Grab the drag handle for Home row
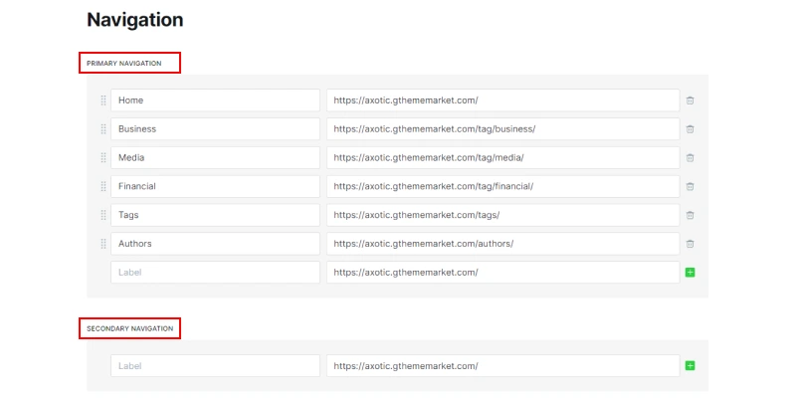 point(102,100)
